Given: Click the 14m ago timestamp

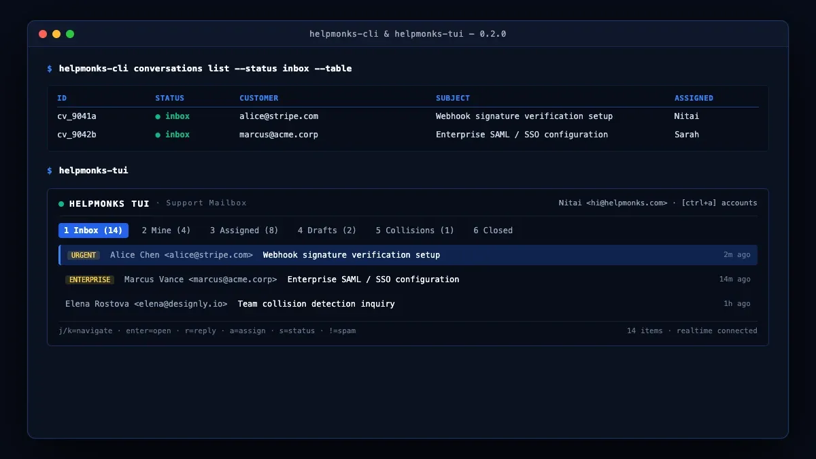Looking at the screenshot, I should click(735, 279).
